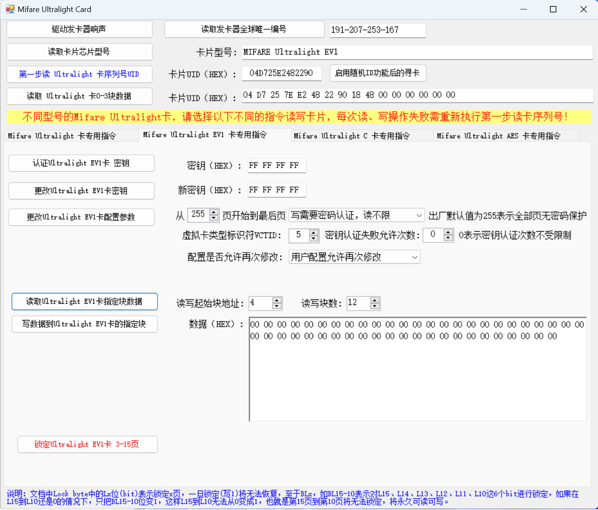Click 读取卡片芯片型号 button

point(79,52)
